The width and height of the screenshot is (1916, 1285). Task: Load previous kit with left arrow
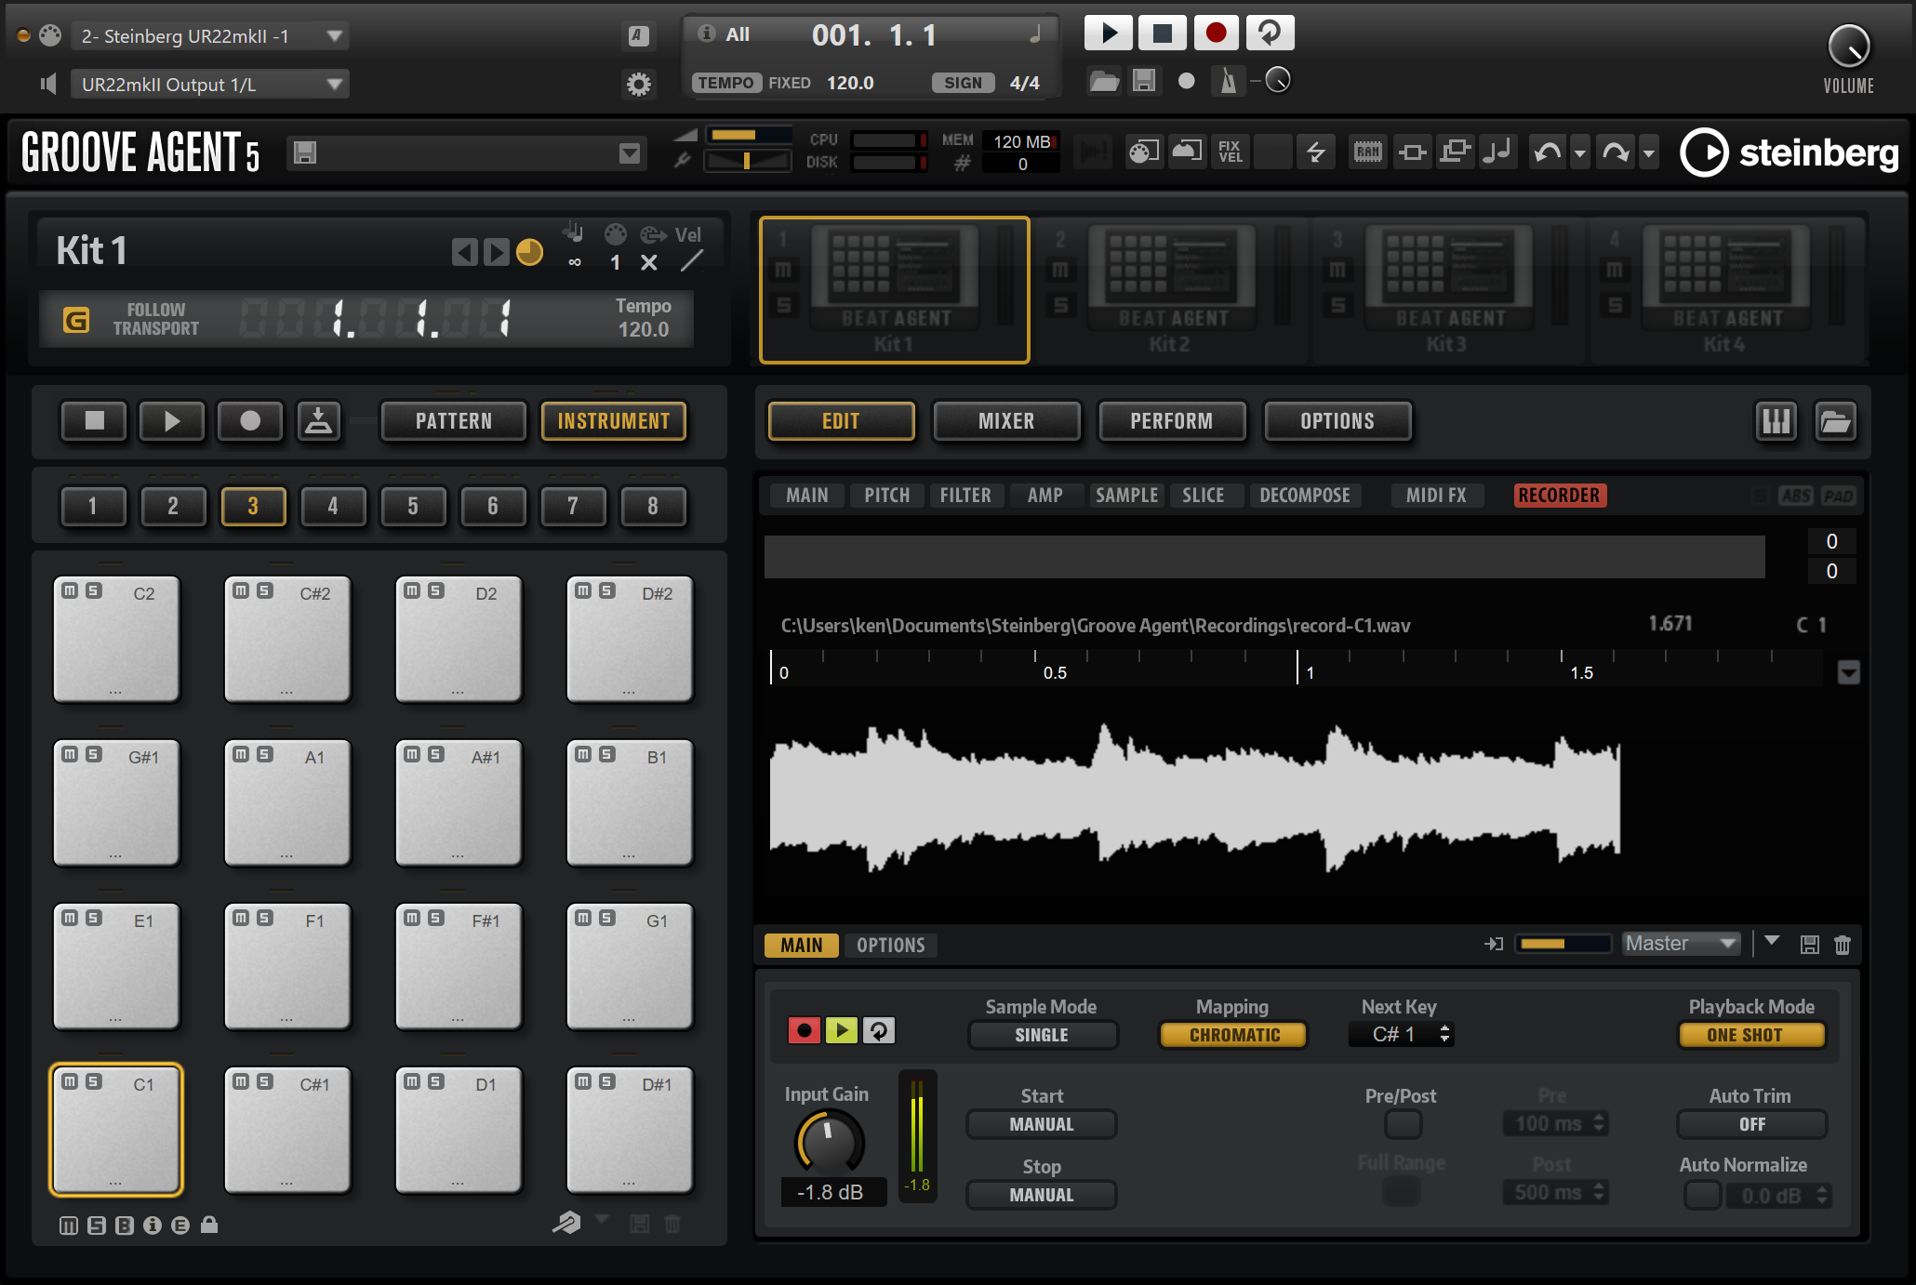pyautogui.click(x=464, y=252)
